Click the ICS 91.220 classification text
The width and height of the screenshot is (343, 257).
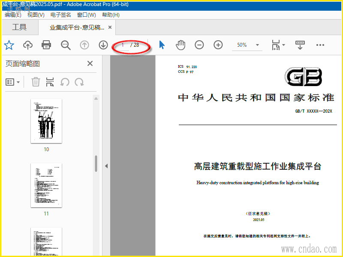pyautogui.click(x=187, y=67)
